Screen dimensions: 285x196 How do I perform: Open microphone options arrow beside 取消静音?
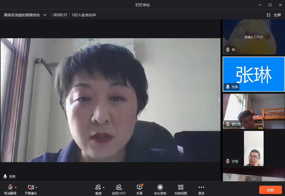(16, 187)
